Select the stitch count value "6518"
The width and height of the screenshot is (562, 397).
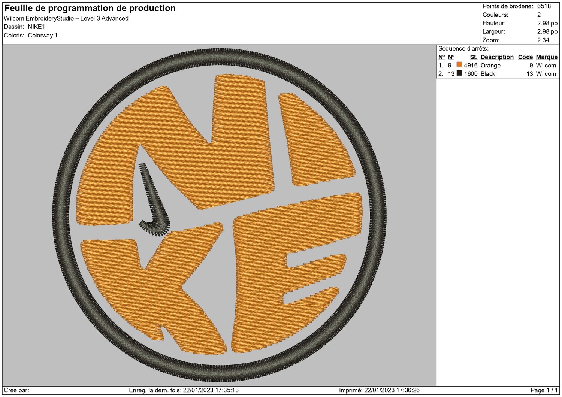[x=544, y=6]
